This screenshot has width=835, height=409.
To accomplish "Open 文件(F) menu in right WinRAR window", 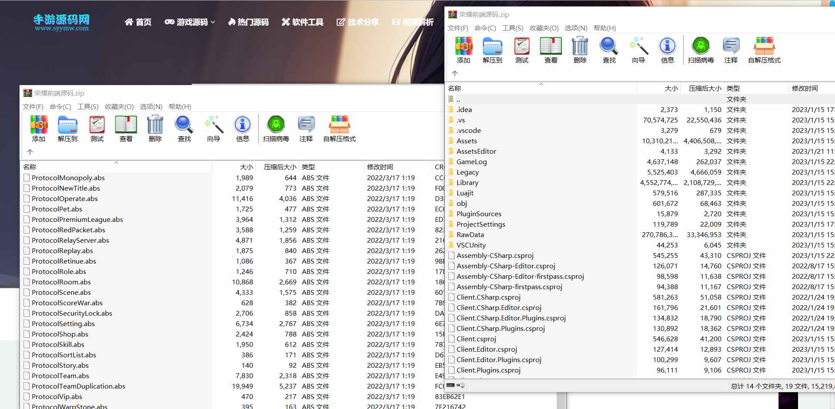I will click(458, 28).
